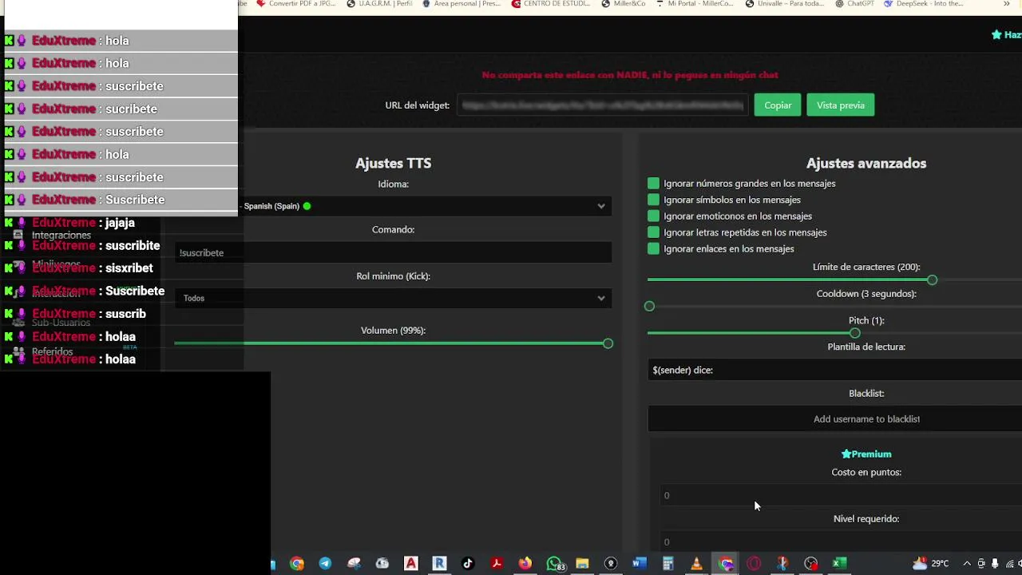Open Microsoft Excel from the taskbar
The width and height of the screenshot is (1022, 575).
[x=839, y=564]
